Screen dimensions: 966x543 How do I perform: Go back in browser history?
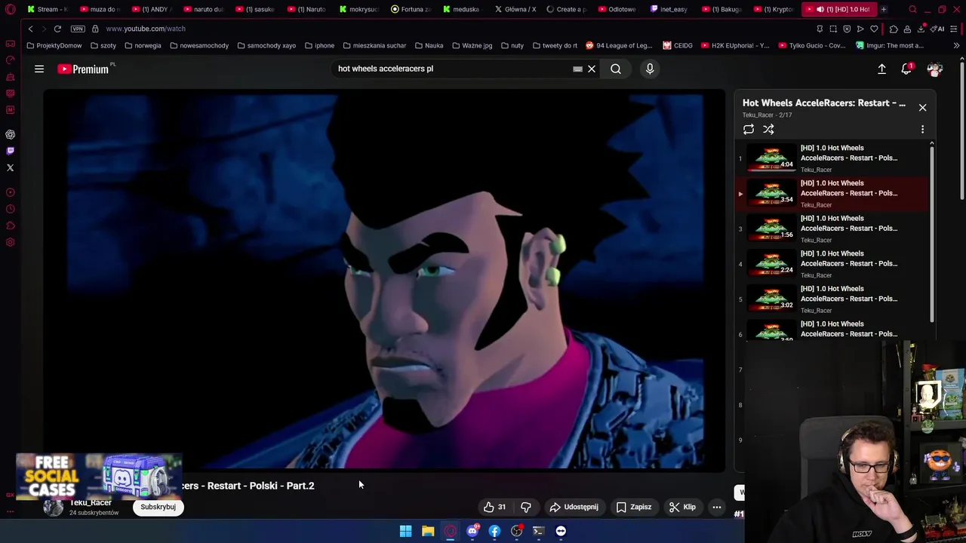coord(30,29)
